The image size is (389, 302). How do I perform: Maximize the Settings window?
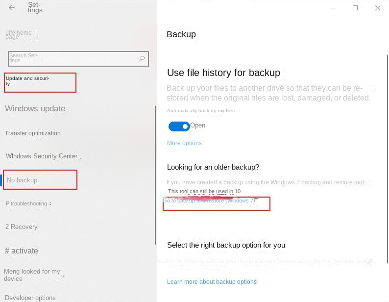[355, 8]
